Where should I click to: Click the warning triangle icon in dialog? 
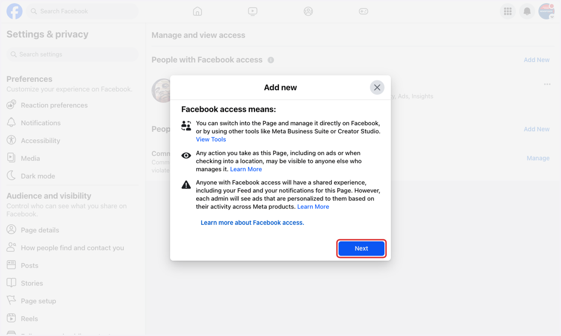[186, 185]
